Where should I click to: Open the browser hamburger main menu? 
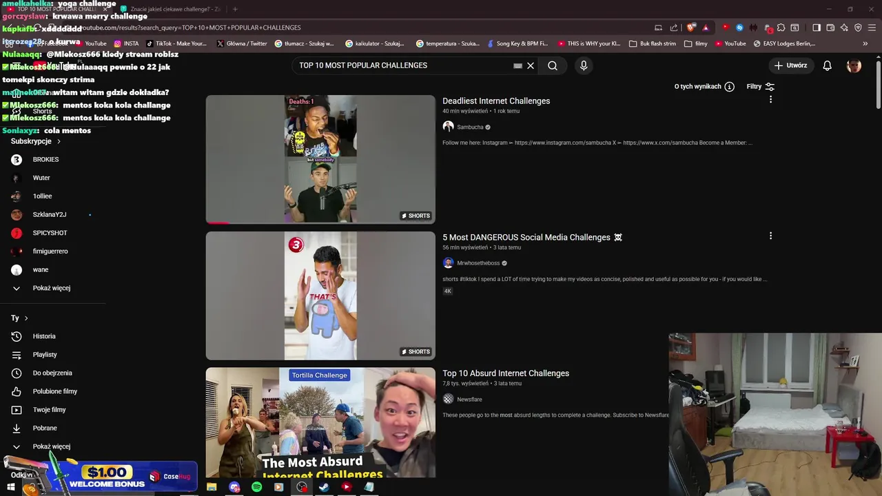click(x=872, y=28)
